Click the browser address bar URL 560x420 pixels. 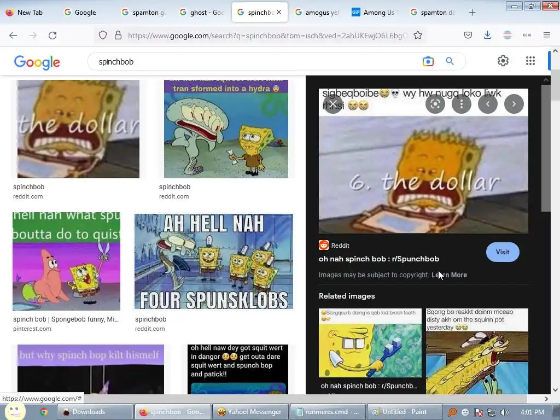click(x=267, y=36)
